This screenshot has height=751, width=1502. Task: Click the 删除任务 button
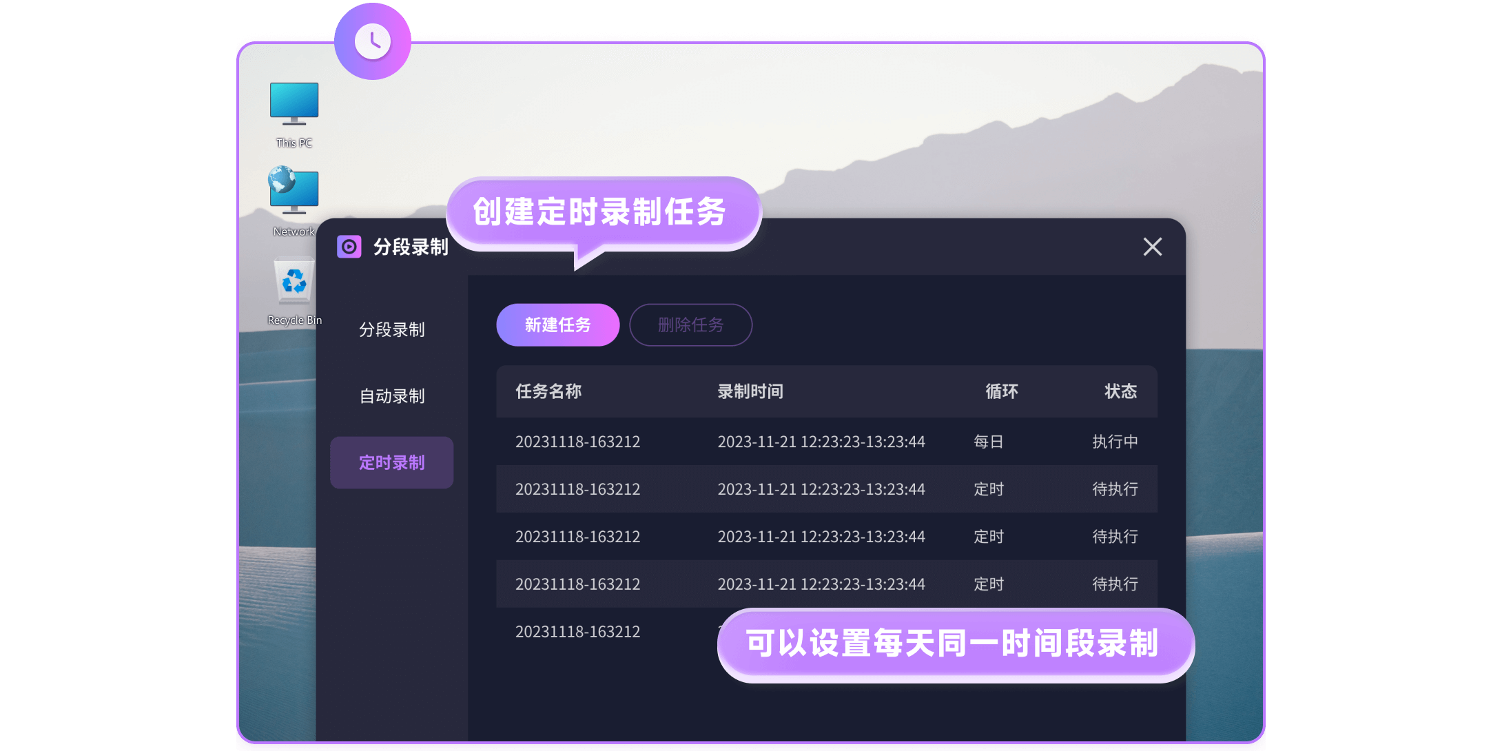[690, 325]
